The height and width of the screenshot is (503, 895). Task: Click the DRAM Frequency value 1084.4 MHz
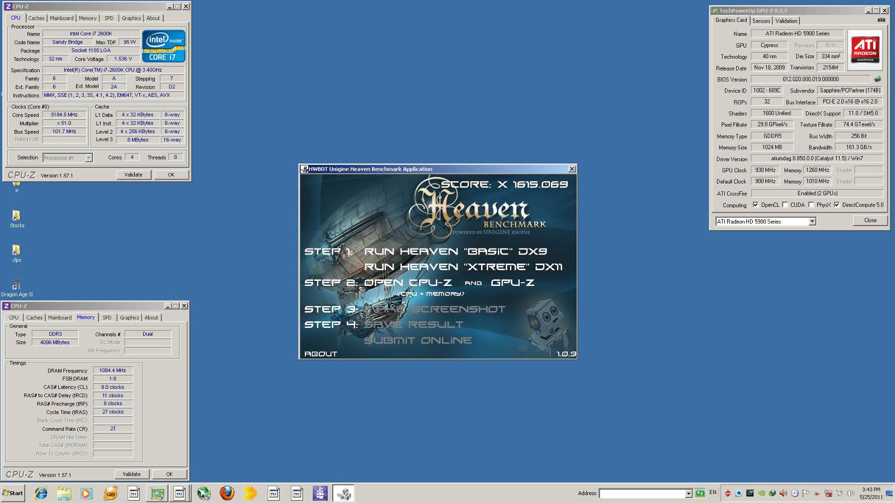(113, 370)
